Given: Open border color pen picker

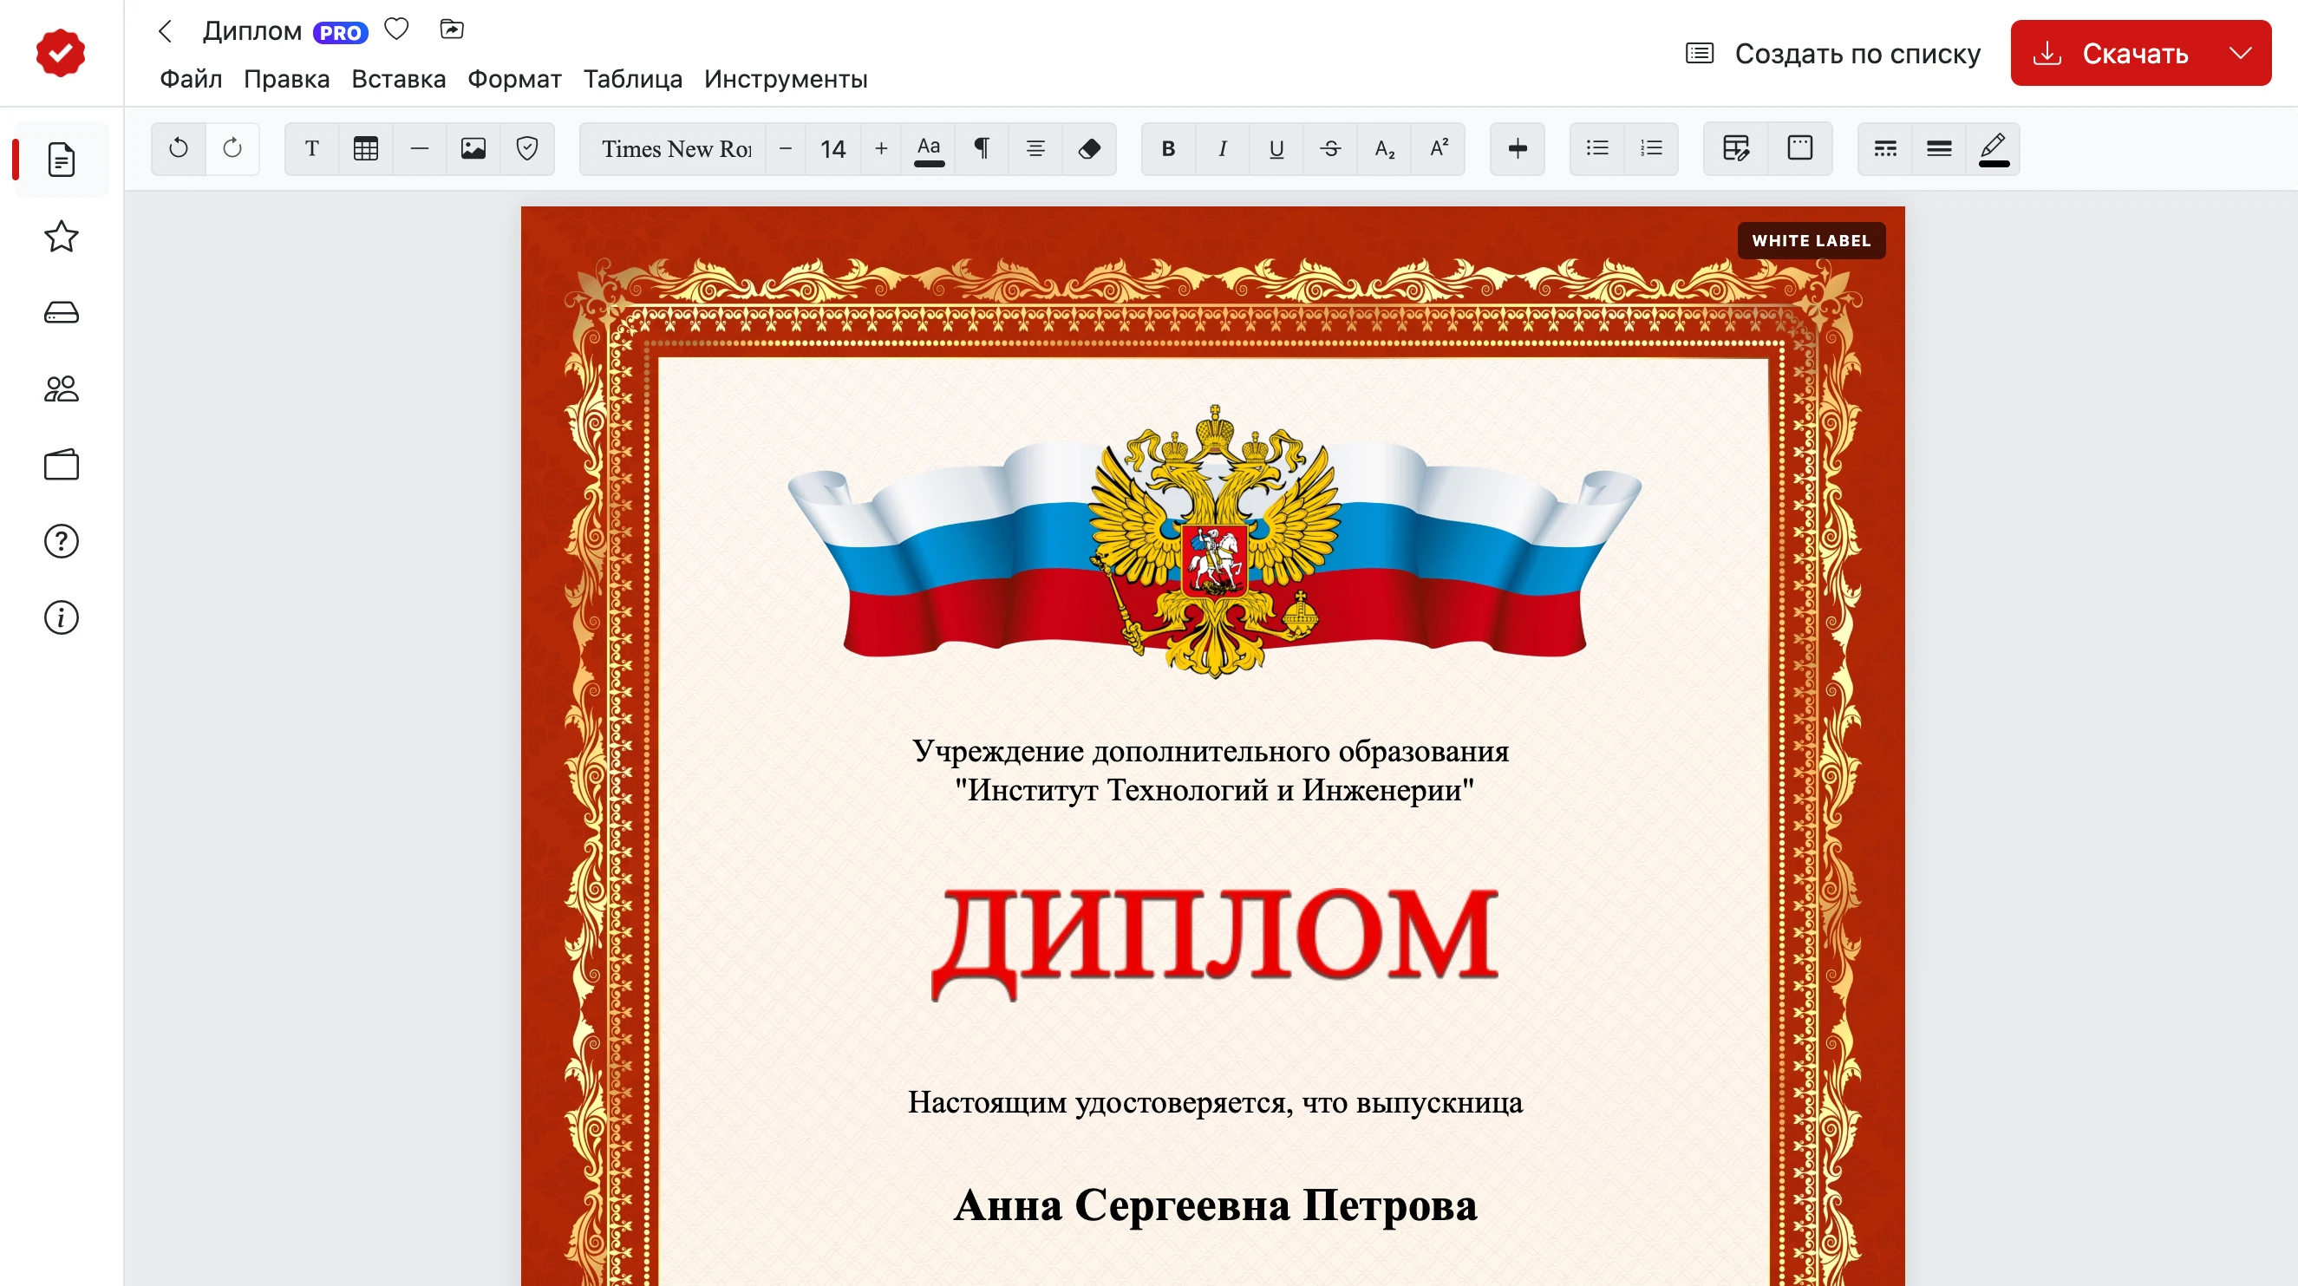Looking at the screenshot, I should pos(1994,148).
